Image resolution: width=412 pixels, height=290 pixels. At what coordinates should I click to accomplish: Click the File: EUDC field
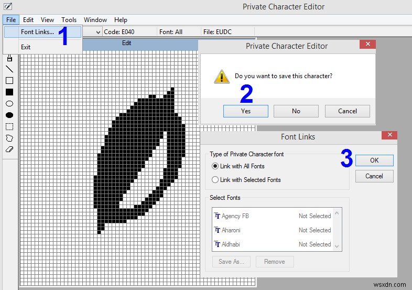click(227, 32)
